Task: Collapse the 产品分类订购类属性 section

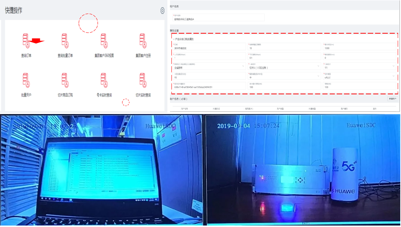Action: click(x=174, y=39)
